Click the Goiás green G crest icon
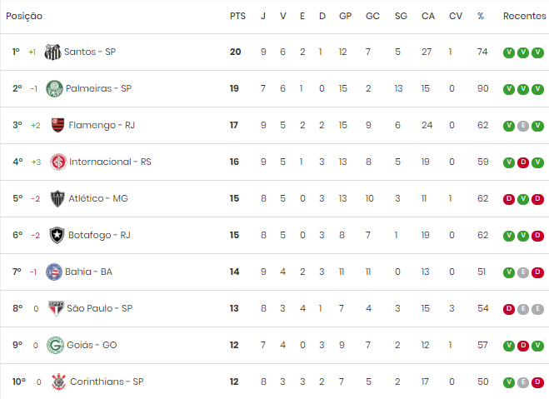 click(55, 345)
